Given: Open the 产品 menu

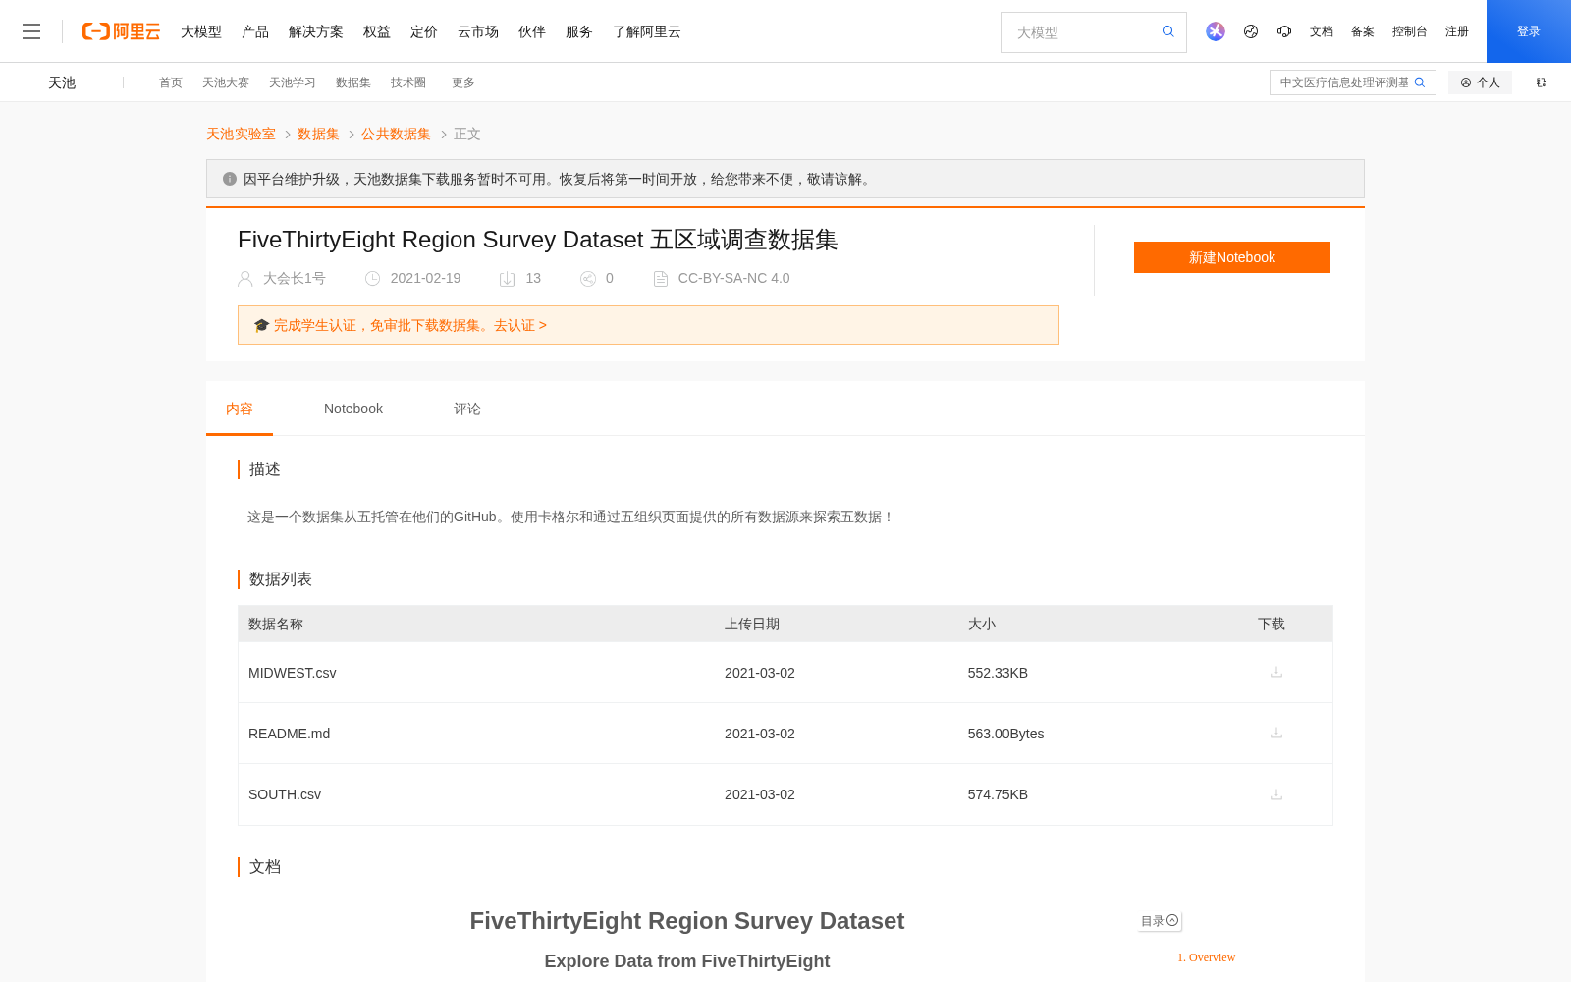Looking at the screenshot, I should (x=255, y=31).
